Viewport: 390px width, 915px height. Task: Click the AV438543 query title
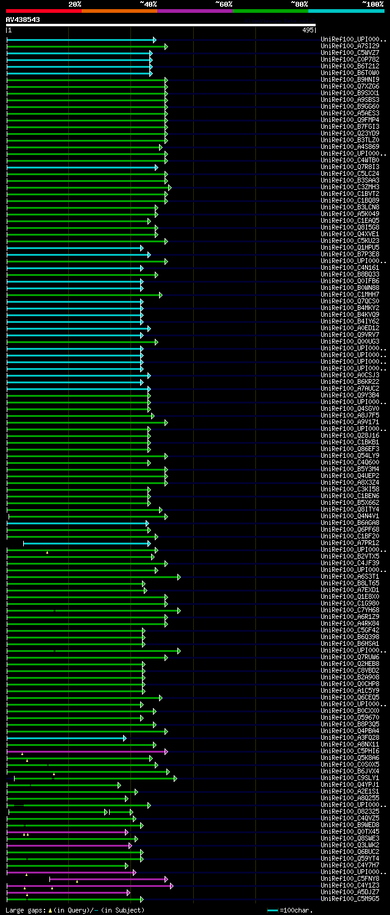[x=23, y=20]
